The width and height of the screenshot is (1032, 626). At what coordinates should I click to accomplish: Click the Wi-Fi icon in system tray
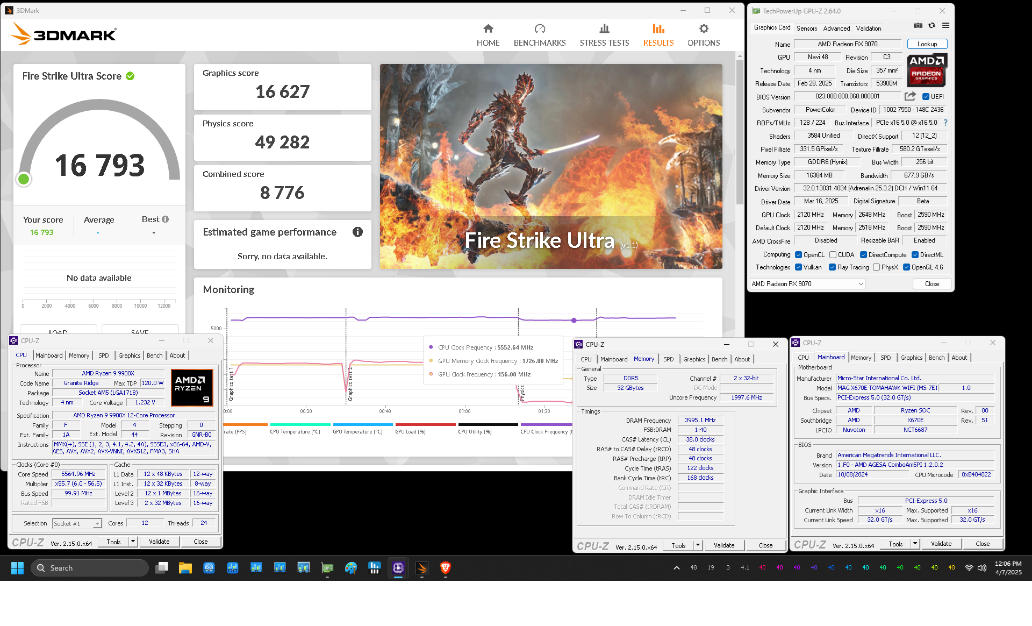click(x=969, y=568)
